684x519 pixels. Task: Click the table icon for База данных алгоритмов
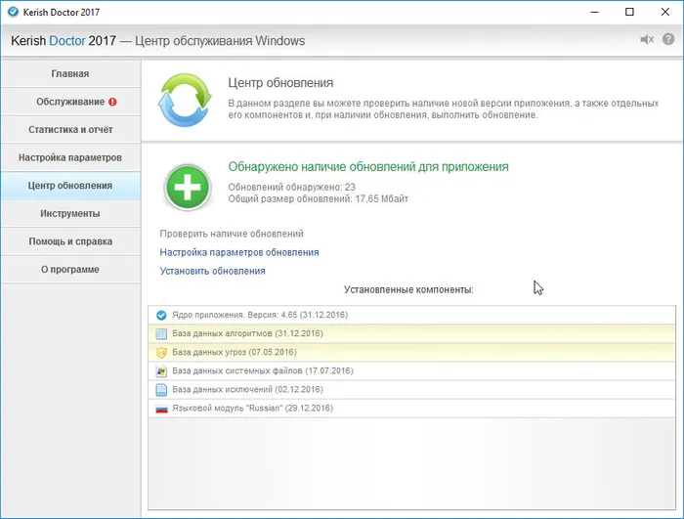point(161,334)
